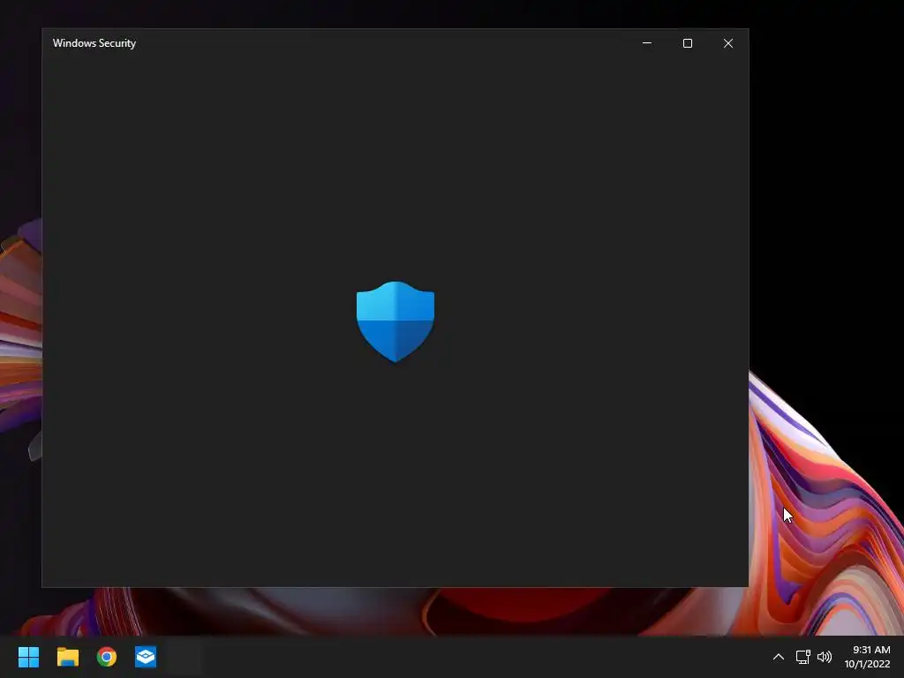
Task: Launch File Explorer from the taskbar
Action: point(67,657)
